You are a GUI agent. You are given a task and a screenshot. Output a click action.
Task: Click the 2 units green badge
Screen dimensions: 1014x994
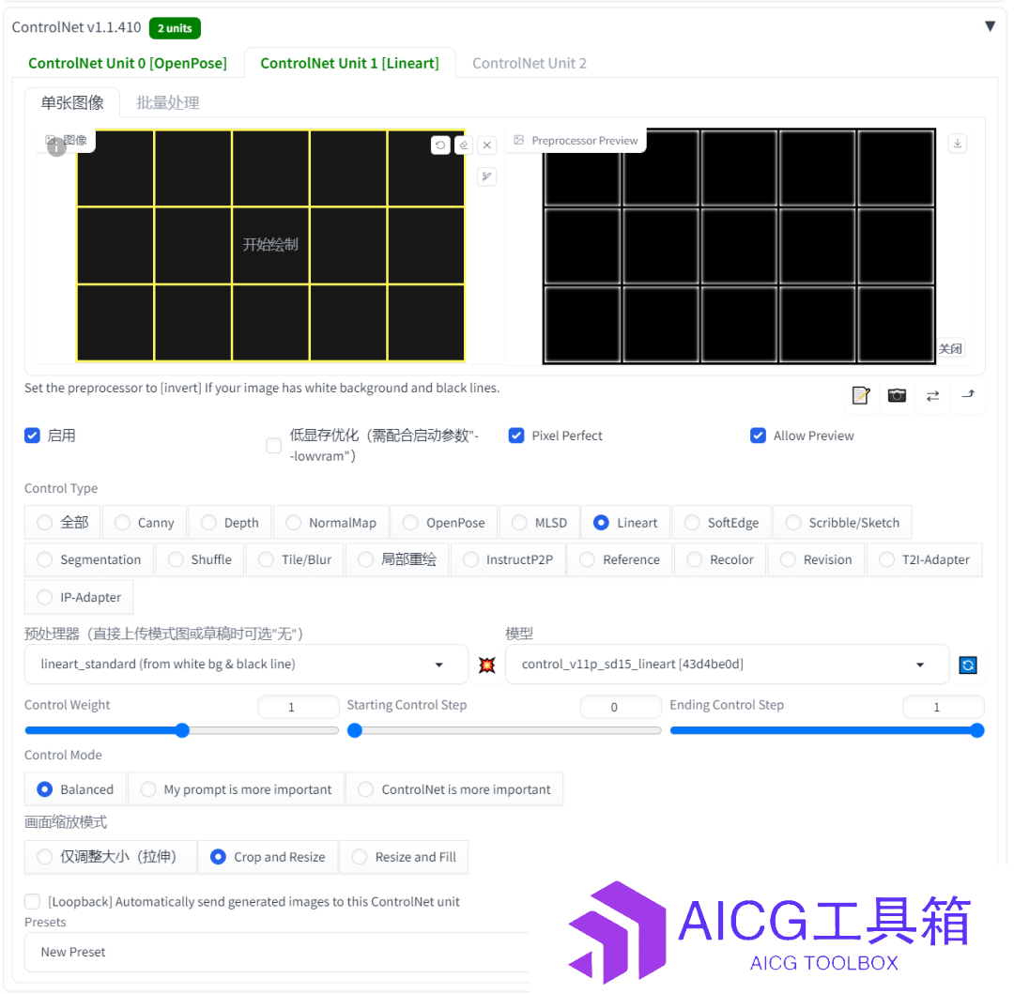(x=175, y=28)
